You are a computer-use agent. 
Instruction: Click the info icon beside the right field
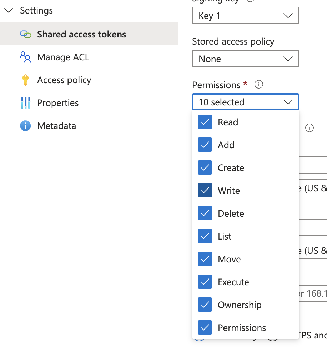pyautogui.click(x=310, y=128)
